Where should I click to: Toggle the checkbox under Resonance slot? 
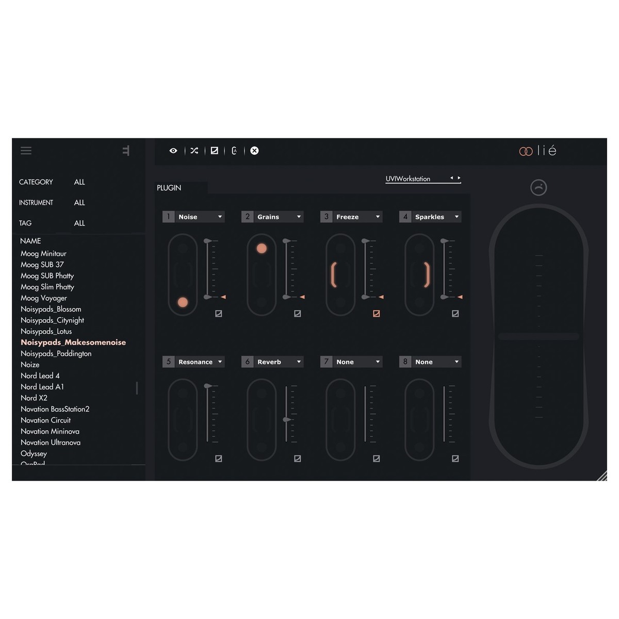click(x=219, y=459)
